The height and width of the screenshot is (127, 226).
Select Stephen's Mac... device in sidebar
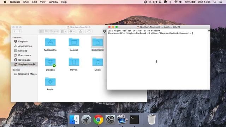click(25, 74)
